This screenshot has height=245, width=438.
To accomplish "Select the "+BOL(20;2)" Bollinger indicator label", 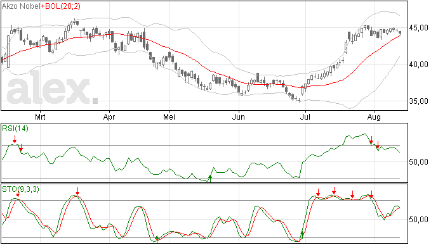I will (60, 6).
